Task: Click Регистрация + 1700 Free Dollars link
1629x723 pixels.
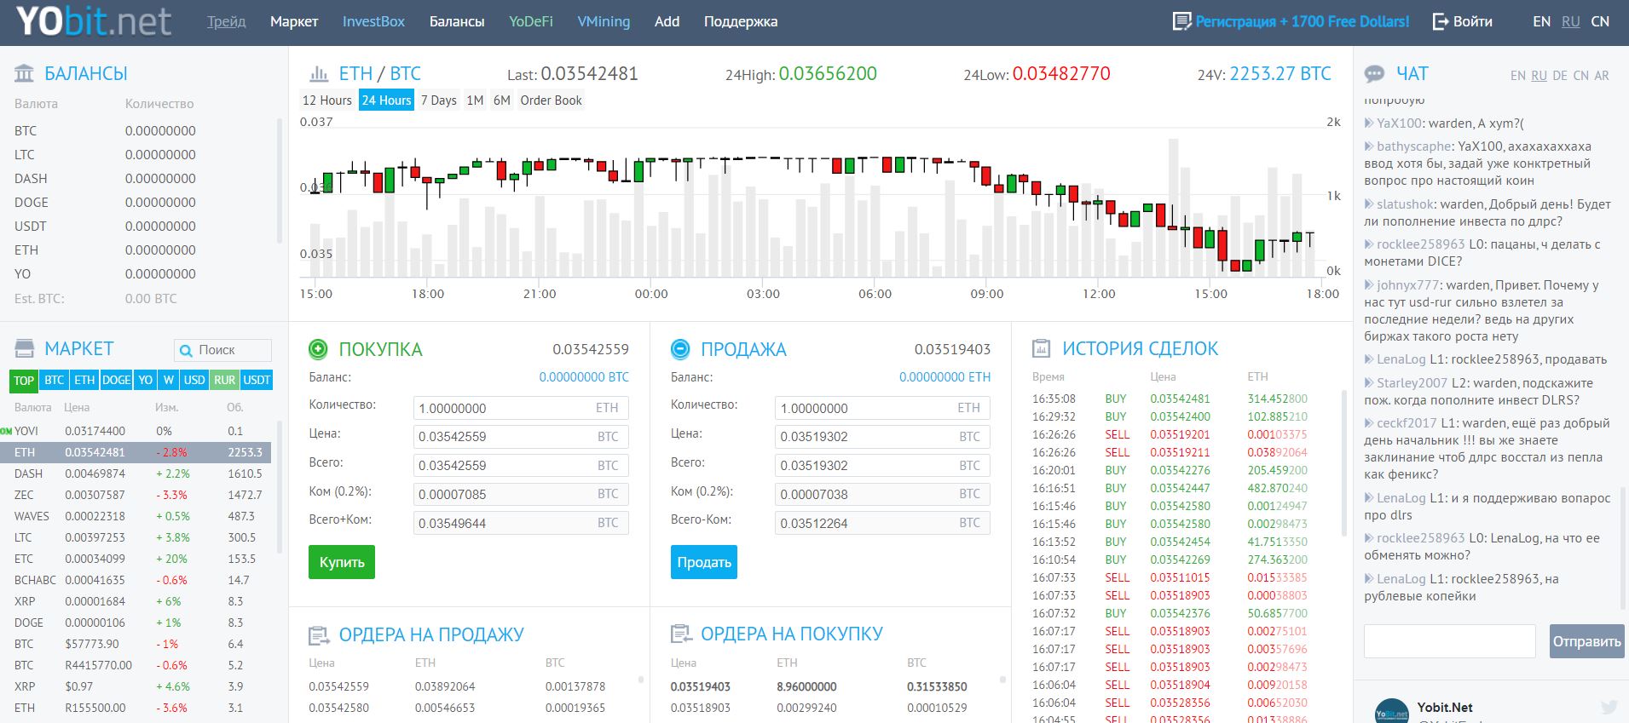Action: click(x=1303, y=21)
